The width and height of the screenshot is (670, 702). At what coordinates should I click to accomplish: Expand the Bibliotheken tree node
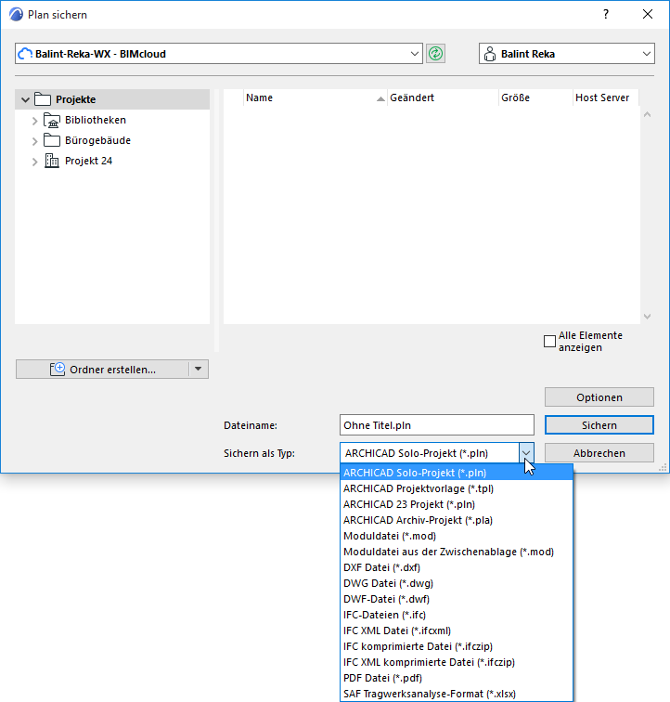pos(34,121)
